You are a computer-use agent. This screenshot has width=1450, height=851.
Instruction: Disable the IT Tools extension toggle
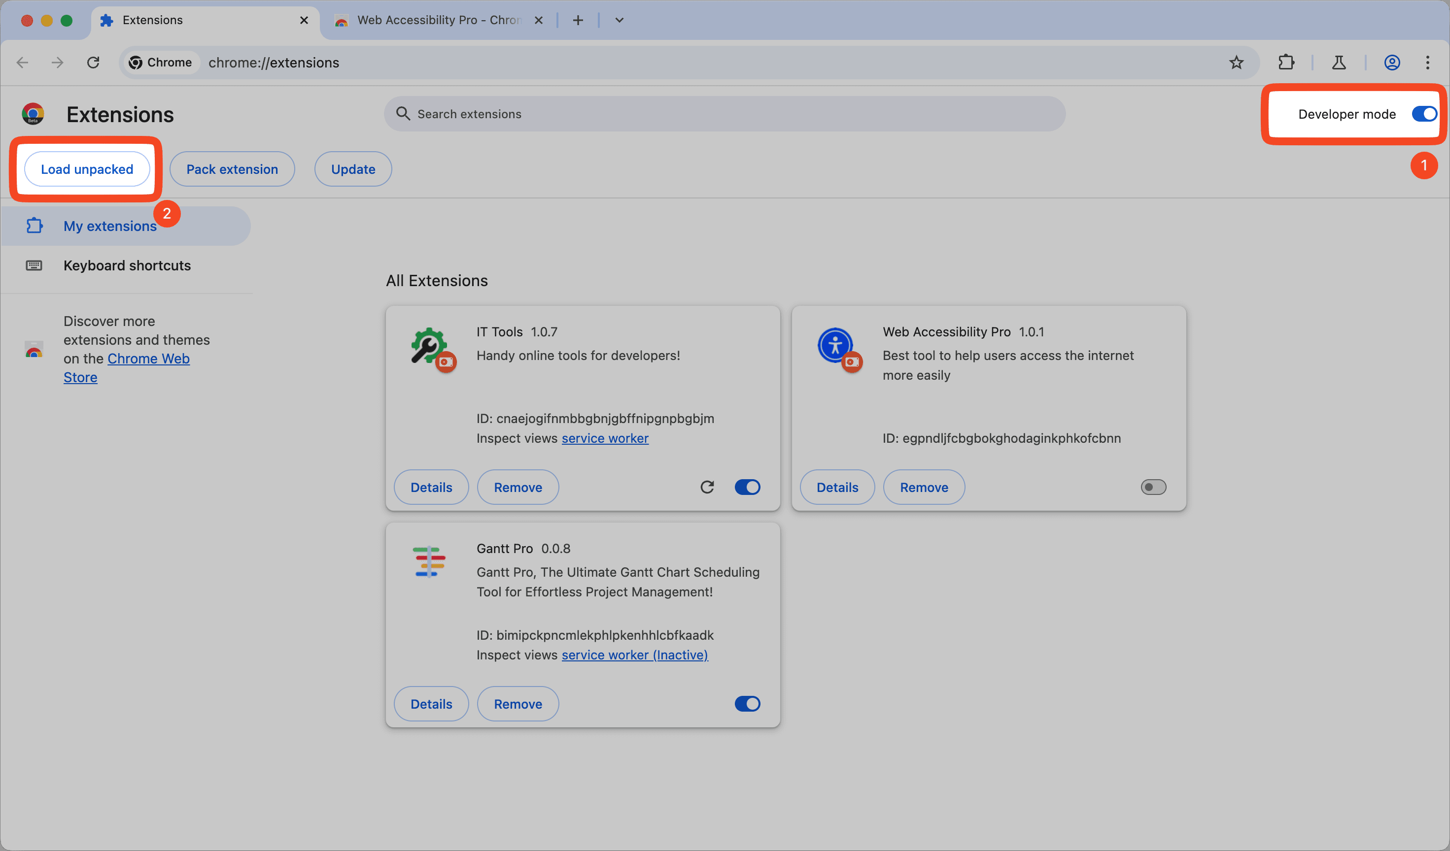(748, 487)
